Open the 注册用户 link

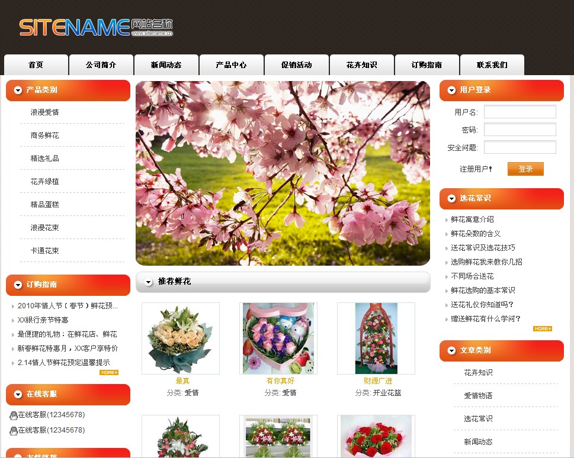(x=476, y=169)
